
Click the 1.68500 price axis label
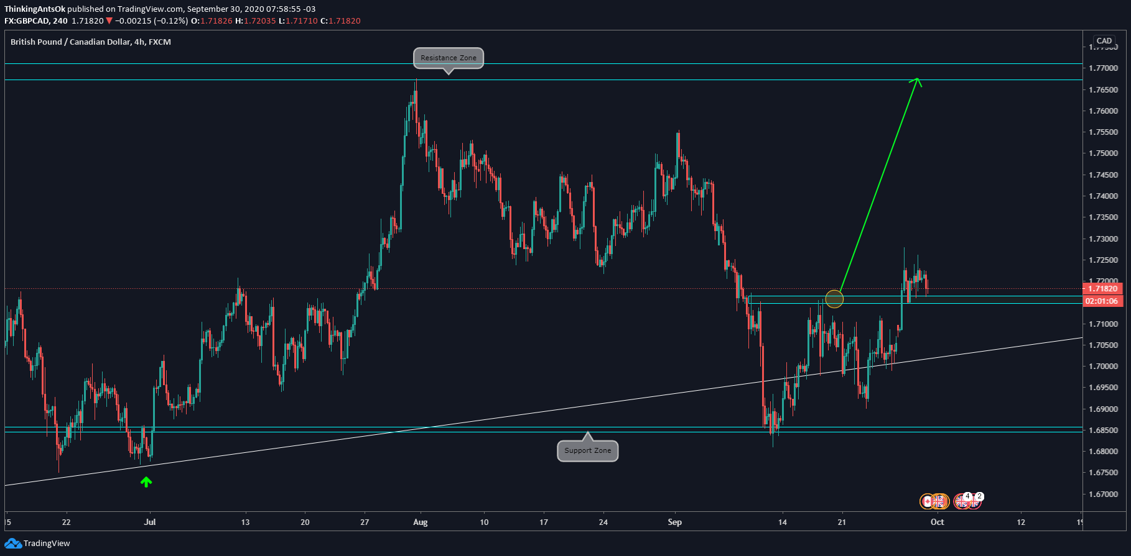tap(1103, 431)
